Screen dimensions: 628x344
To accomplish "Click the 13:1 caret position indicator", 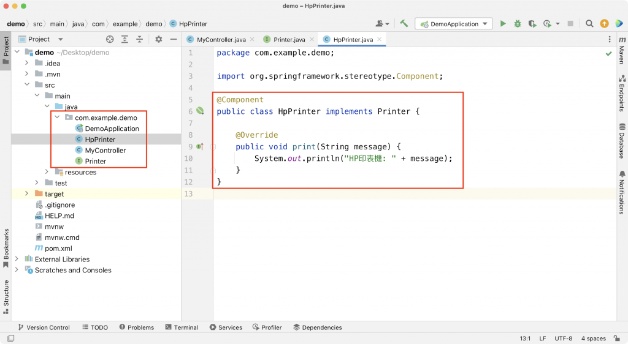I will click(x=525, y=338).
